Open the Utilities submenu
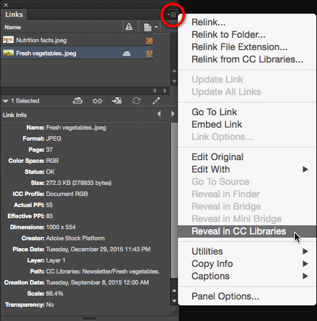The width and height of the screenshot is (317, 321). [x=247, y=251]
